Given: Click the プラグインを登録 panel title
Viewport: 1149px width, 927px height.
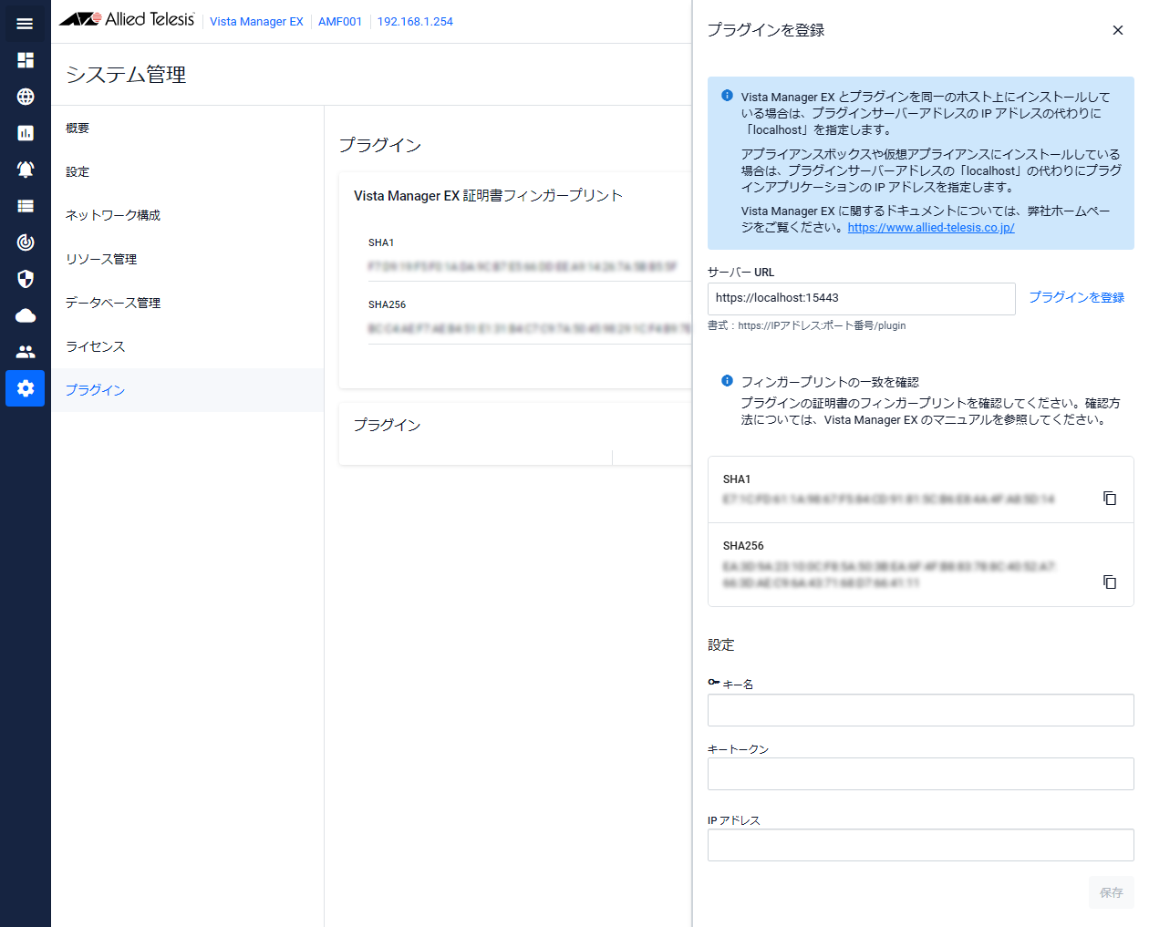Looking at the screenshot, I should pos(766,30).
